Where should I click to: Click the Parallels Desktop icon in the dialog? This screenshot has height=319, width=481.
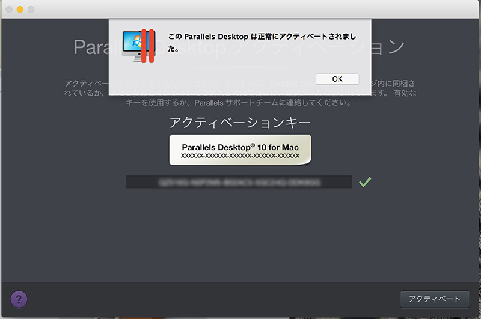pyautogui.click(x=139, y=46)
